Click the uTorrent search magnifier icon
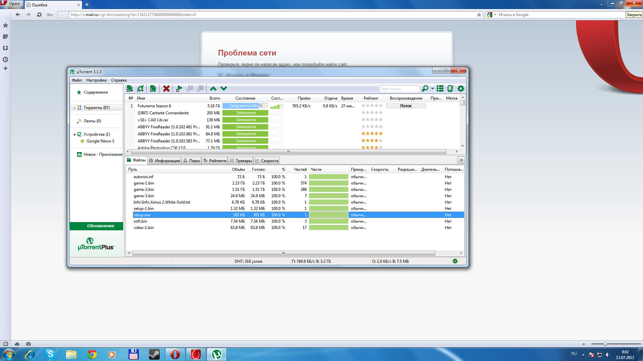This screenshot has width=643, height=361. coord(425,89)
